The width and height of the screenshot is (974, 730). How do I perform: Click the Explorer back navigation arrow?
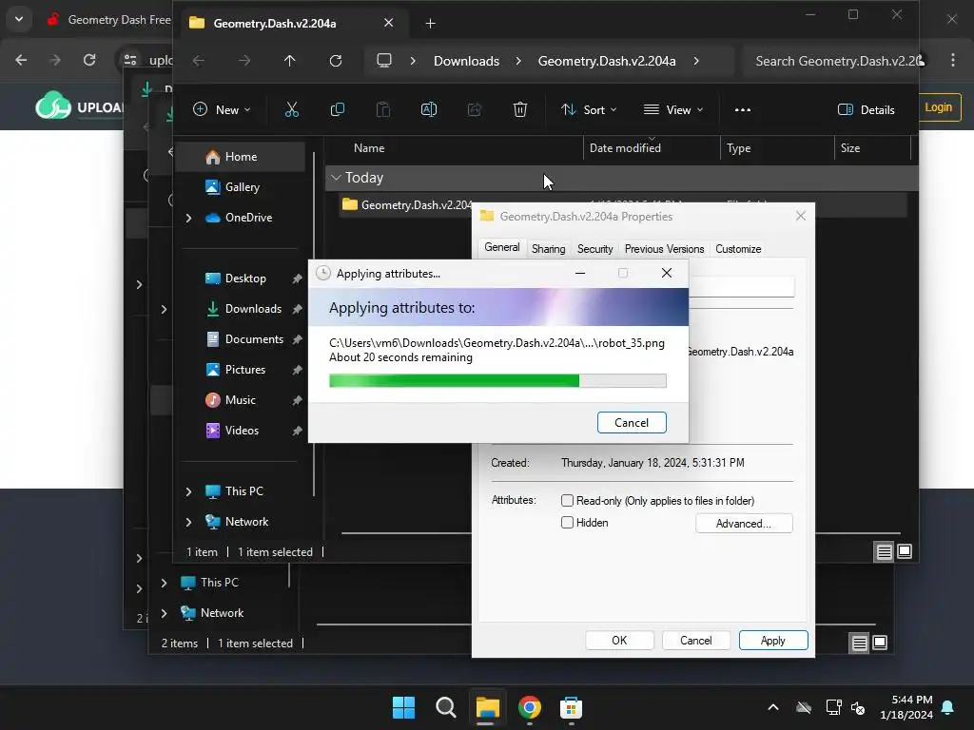[x=198, y=61]
